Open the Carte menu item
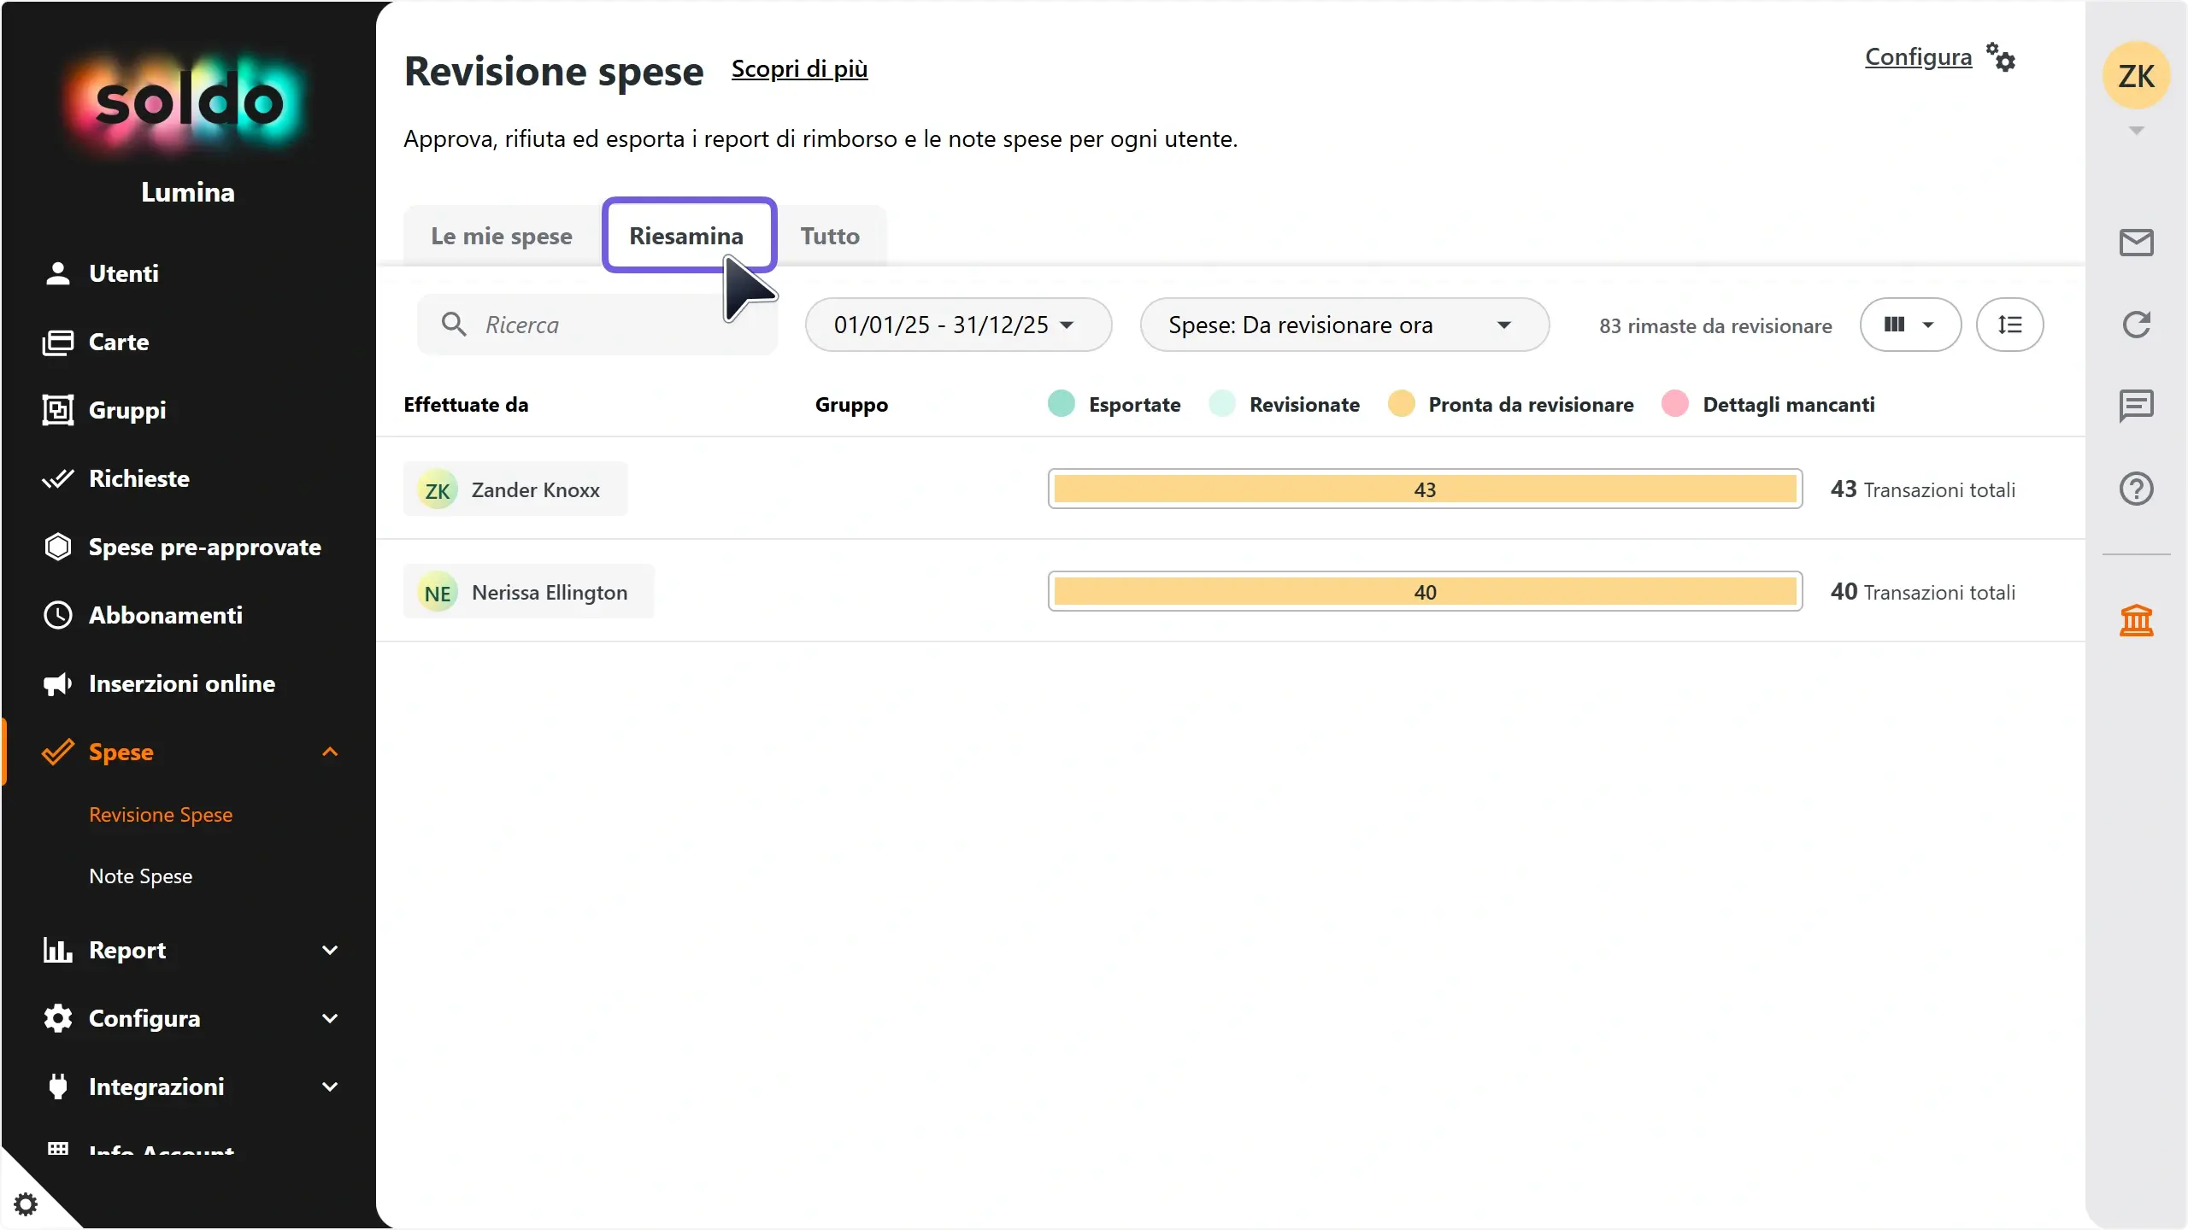The image size is (2188, 1230). click(119, 342)
